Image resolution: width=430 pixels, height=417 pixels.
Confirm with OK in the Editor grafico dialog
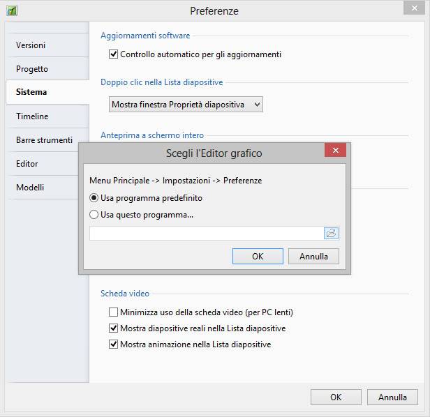[257, 257]
